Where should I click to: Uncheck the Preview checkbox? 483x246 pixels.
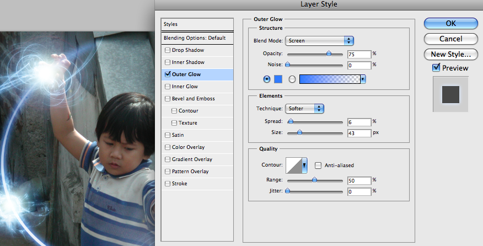(436, 67)
